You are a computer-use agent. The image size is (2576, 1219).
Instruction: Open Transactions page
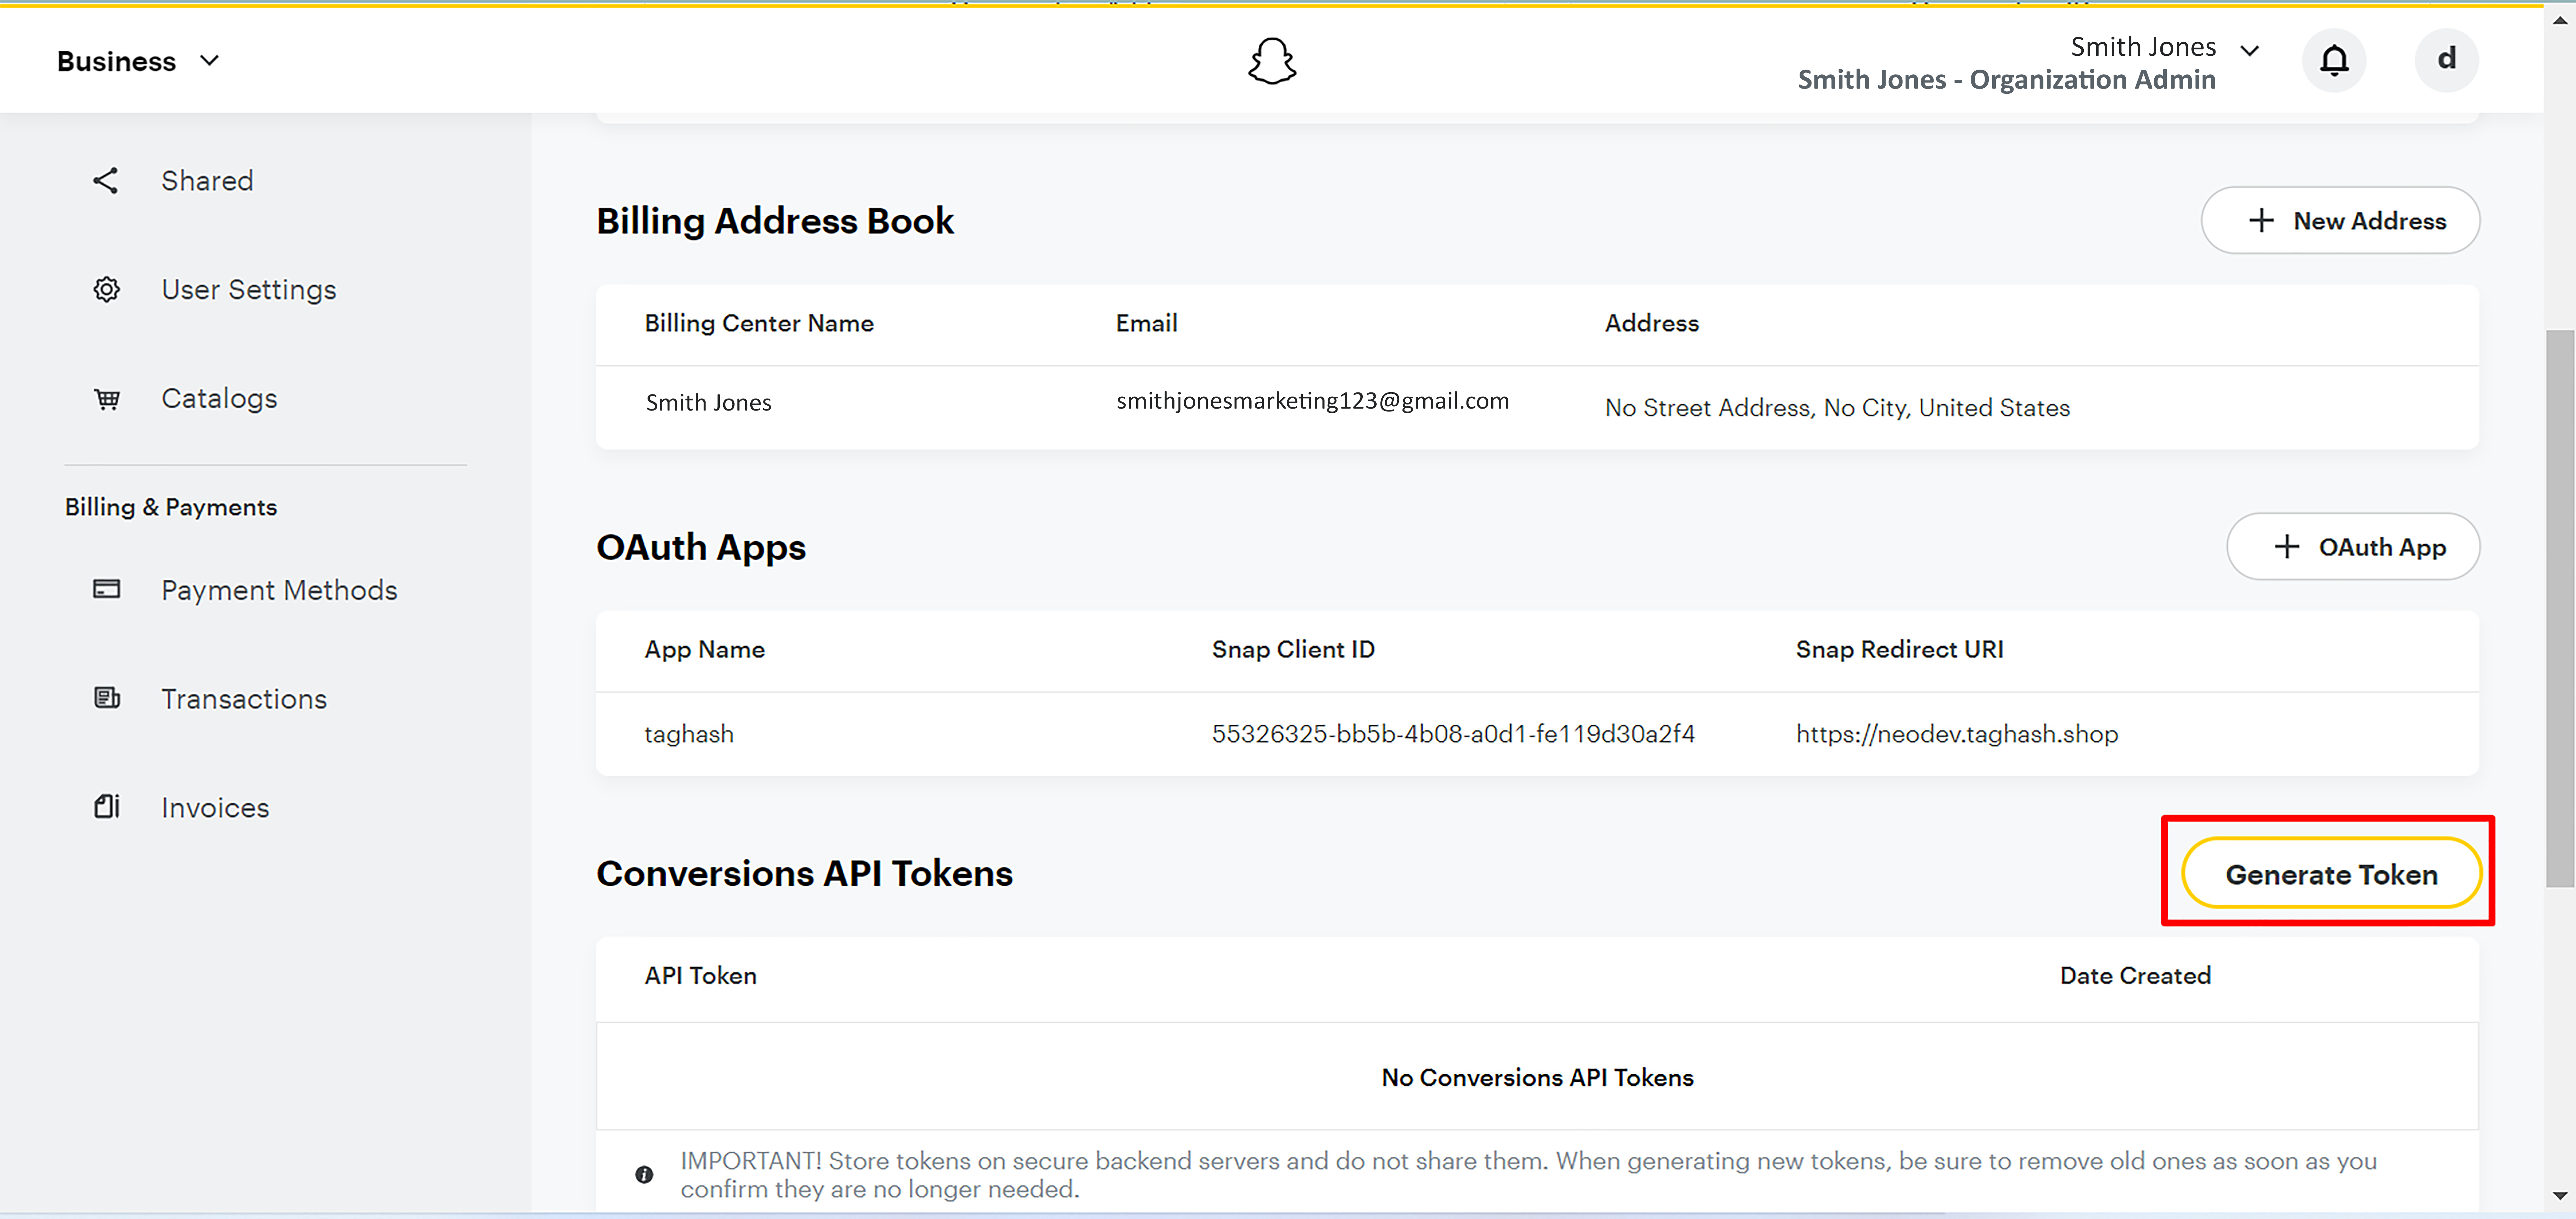click(244, 699)
